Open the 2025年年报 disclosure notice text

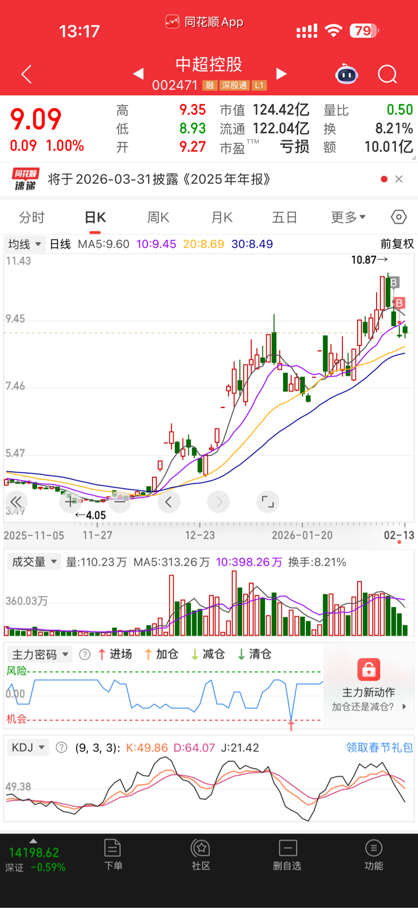point(159,179)
